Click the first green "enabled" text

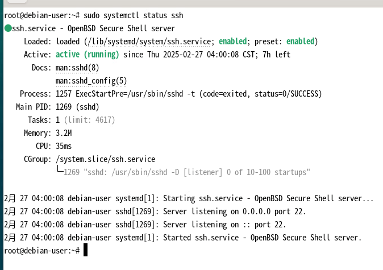(233, 41)
